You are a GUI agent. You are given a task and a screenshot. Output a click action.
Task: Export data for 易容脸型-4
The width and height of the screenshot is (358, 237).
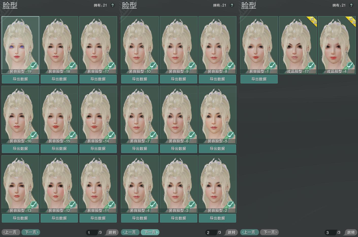[140, 218]
